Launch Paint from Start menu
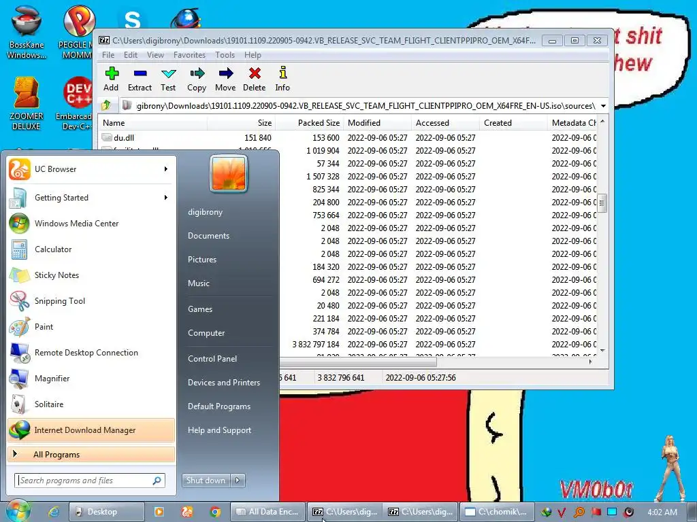697x522 pixels. (x=91, y=326)
